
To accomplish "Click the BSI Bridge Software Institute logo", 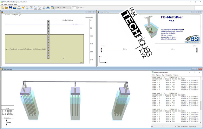I will point(193,39).
